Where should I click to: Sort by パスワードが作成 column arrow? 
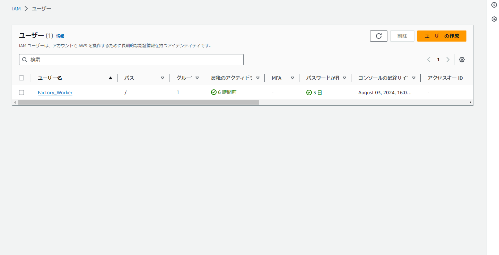click(x=344, y=78)
